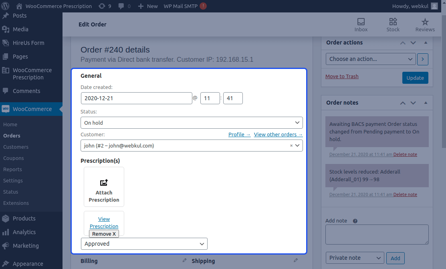Click the Update order button
This screenshot has height=269, width=446.
click(415, 78)
